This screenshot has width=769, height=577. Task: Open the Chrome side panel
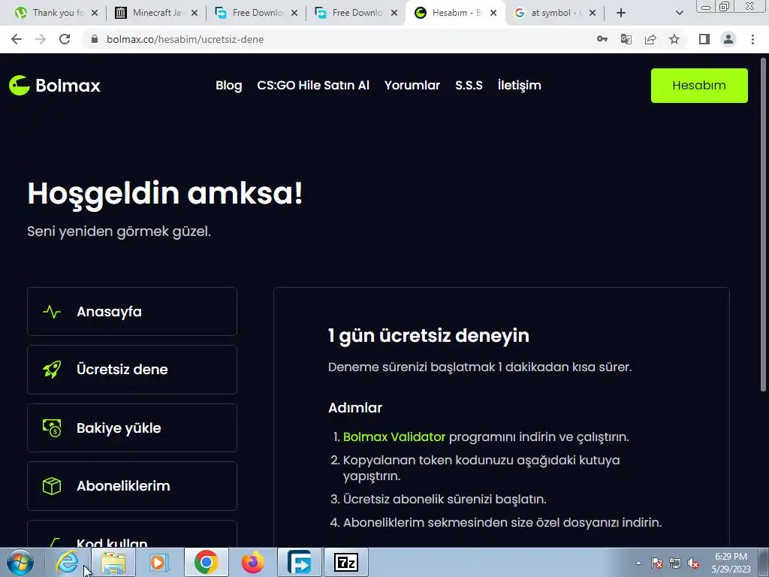(704, 39)
